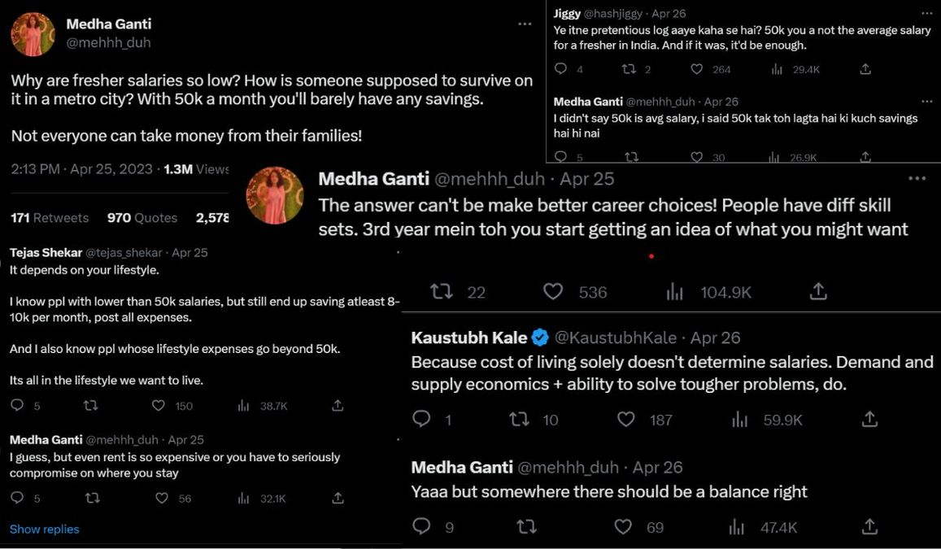Like Kaustubh Kale's tweet
The width and height of the screenshot is (941, 549).
click(x=625, y=419)
